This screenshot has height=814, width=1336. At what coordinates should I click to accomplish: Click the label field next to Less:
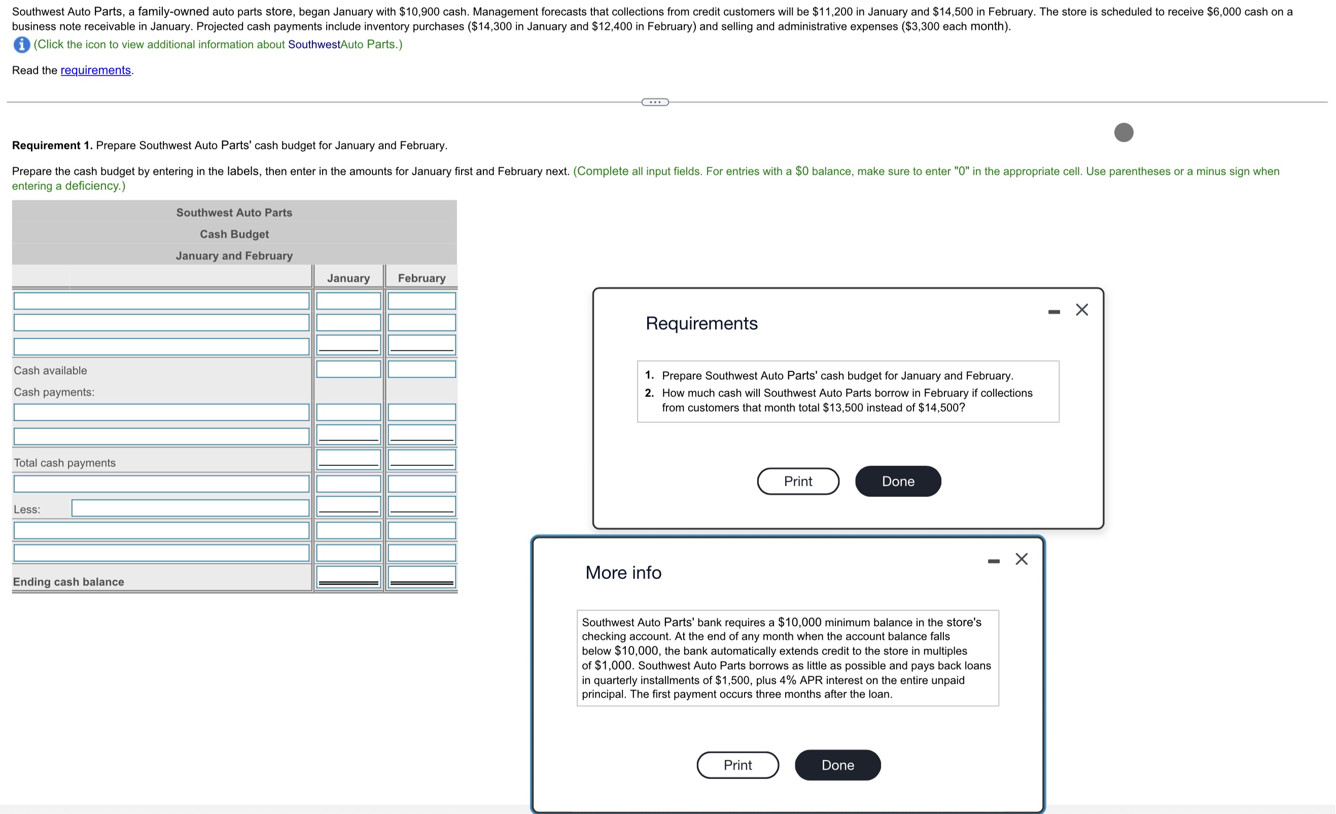(190, 508)
